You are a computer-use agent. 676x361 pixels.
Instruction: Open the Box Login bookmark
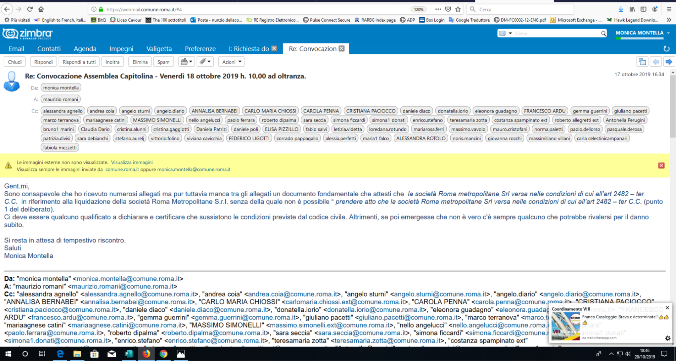432,20
